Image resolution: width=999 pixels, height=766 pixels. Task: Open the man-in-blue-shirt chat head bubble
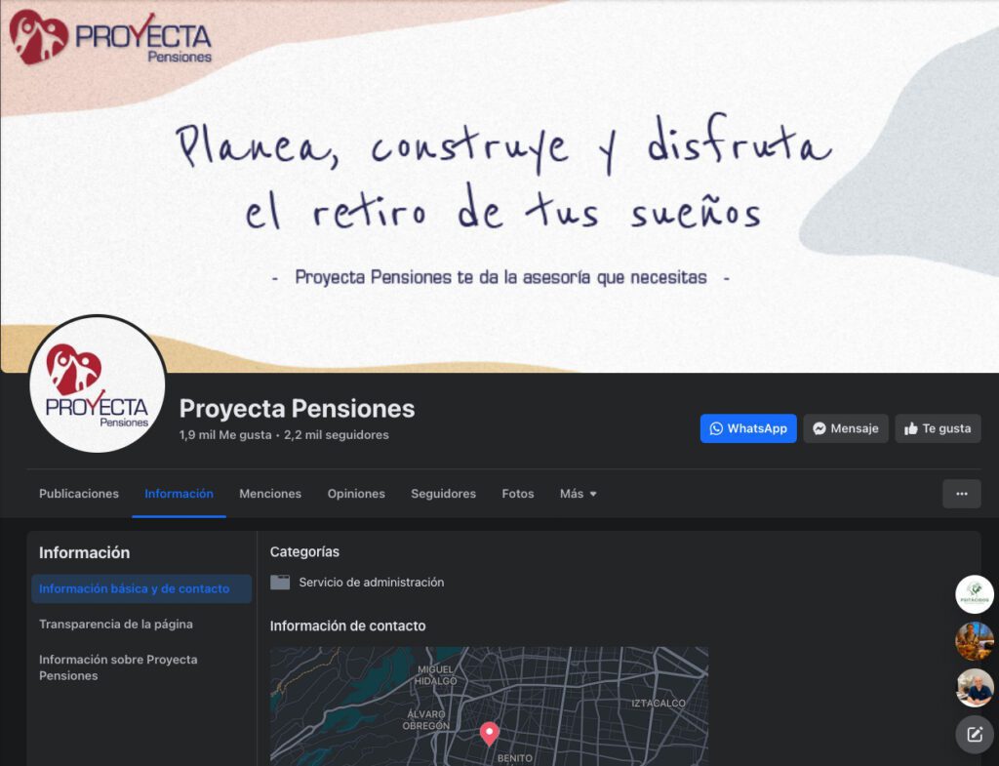[975, 688]
